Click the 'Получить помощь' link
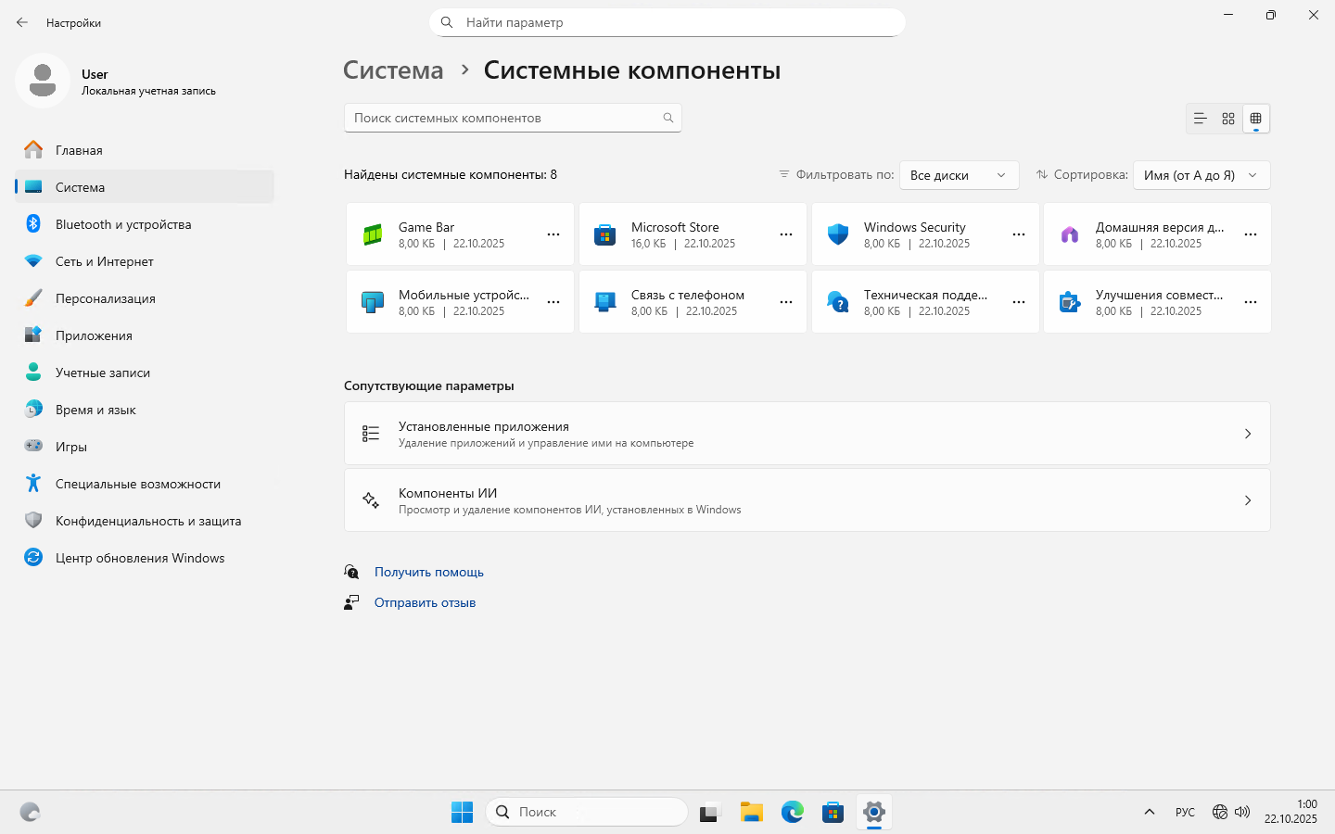This screenshot has height=834, width=1335. tap(429, 572)
